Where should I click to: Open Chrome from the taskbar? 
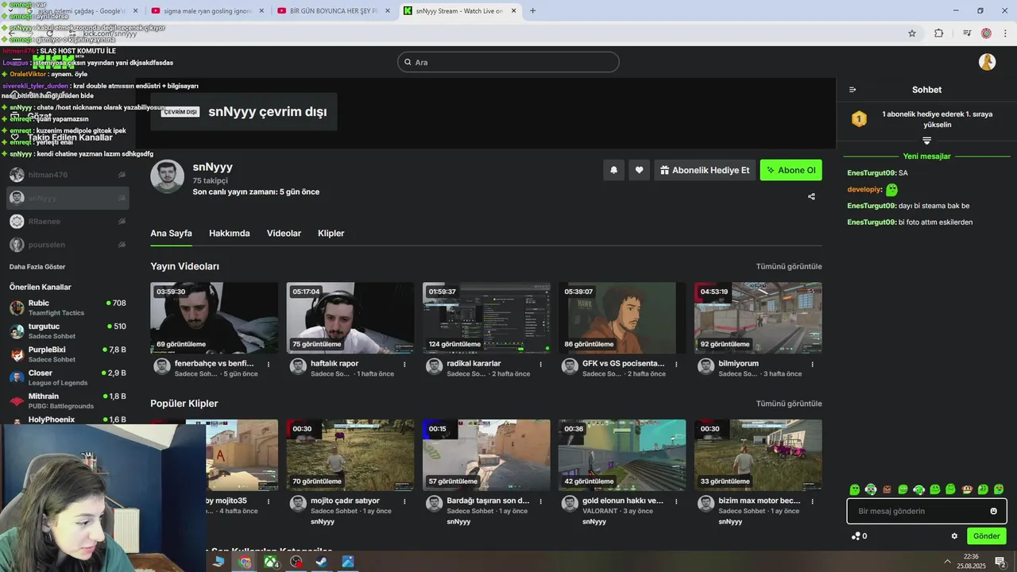coord(245,562)
